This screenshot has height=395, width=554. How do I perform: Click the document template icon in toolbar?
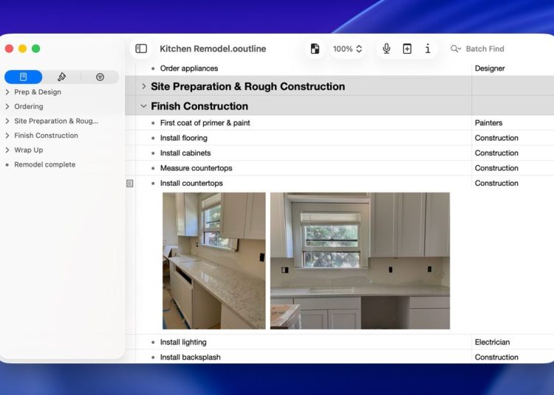[315, 49]
